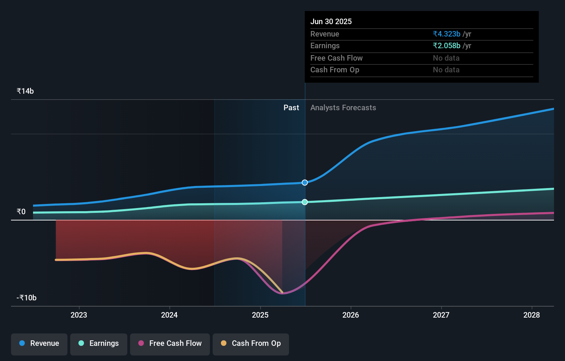This screenshot has height=361, width=565.
Task: Toggle the Revenue legend button
Action: (x=39, y=344)
